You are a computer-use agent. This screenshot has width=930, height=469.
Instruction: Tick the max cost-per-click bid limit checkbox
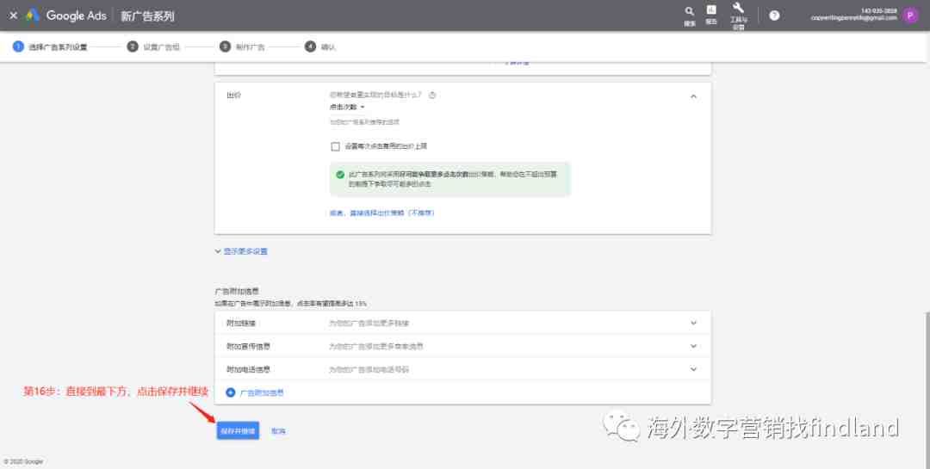point(335,146)
